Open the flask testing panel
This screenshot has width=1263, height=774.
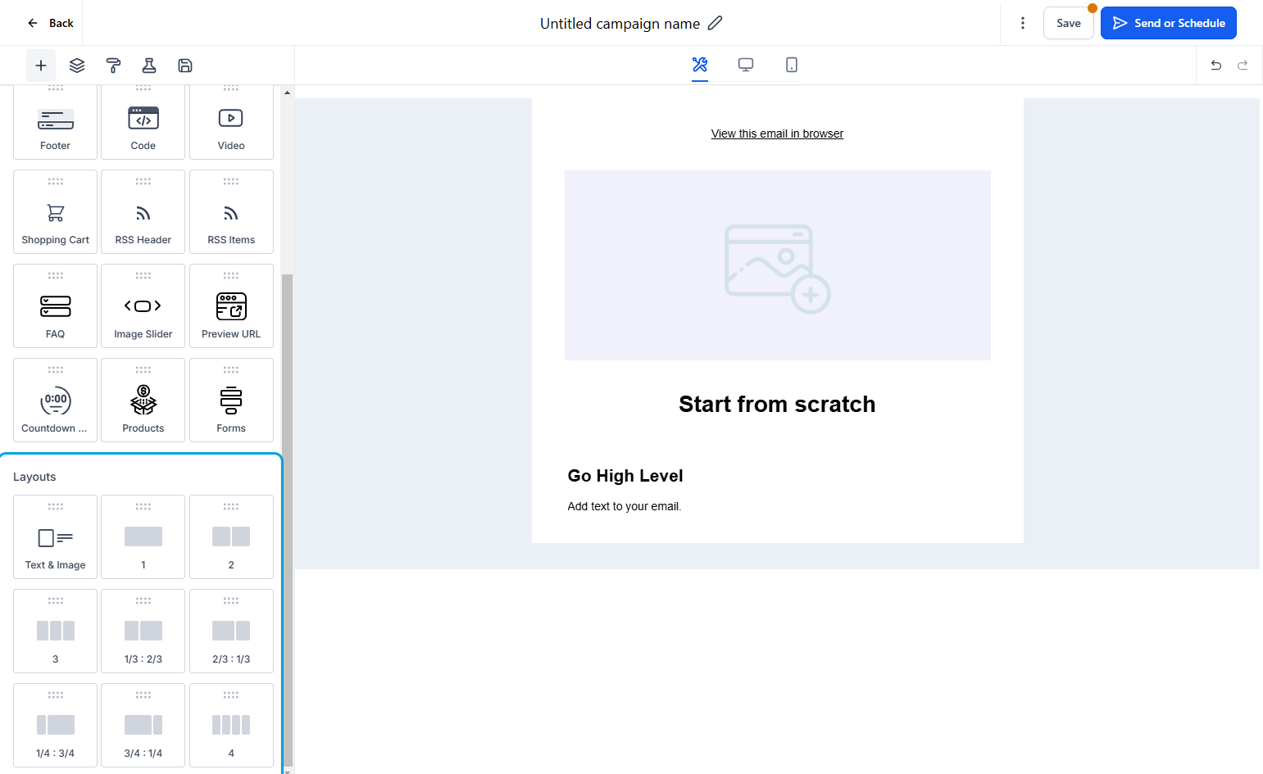pos(149,66)
